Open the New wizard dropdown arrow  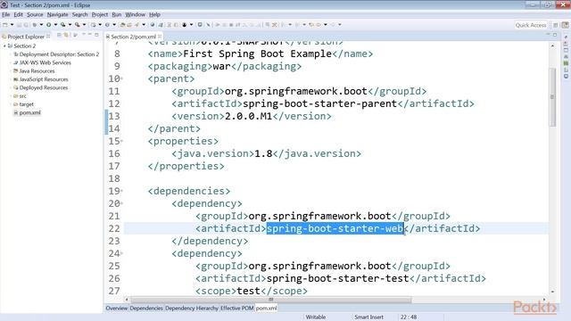12,25
